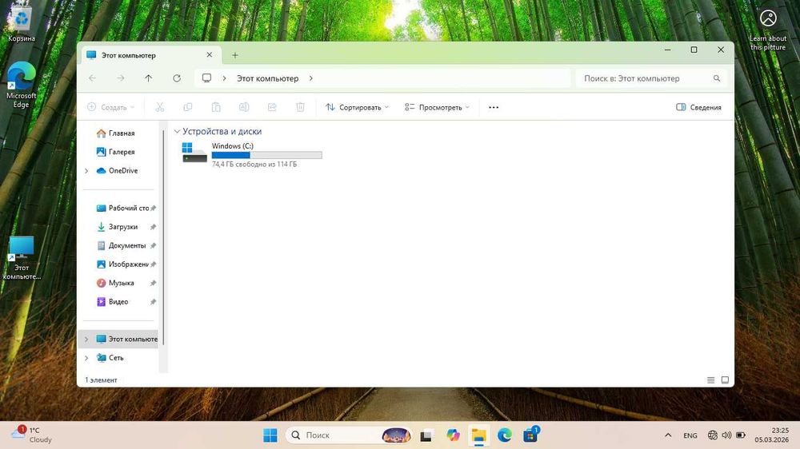Click the search magnifier icon in Explorer
This screenshot has width=800, height=449.
pyautogui.click(x=716, y=78)
